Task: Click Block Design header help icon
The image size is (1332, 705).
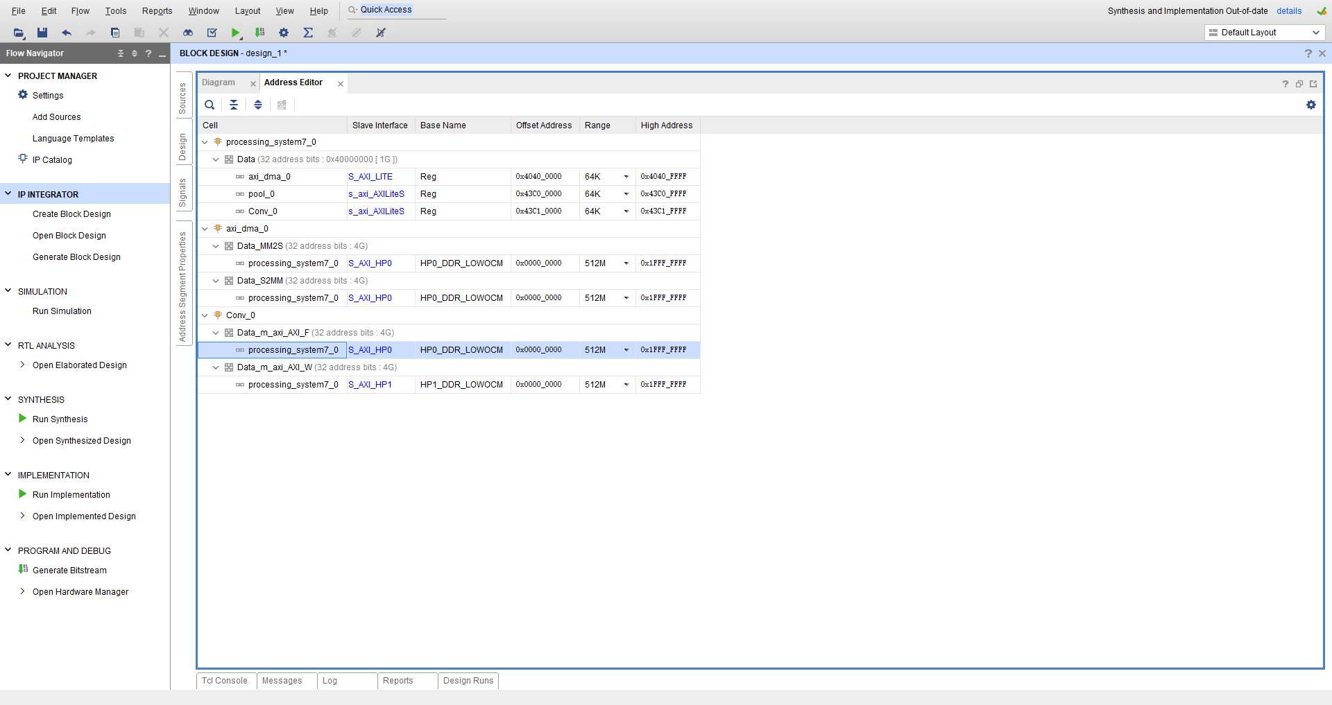Action: [1308, 53]
